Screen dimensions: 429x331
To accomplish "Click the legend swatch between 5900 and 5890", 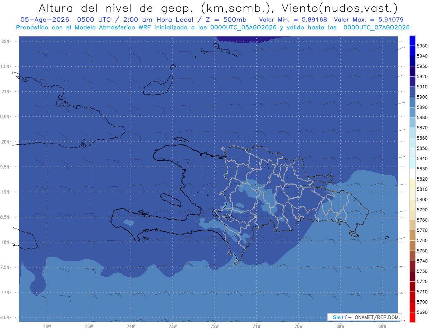I will [x=412, y=102].
